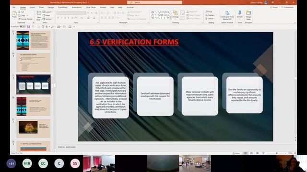Click Create and Share Adobe PDF
The image size is (307, 172).
tap(227, 15)
